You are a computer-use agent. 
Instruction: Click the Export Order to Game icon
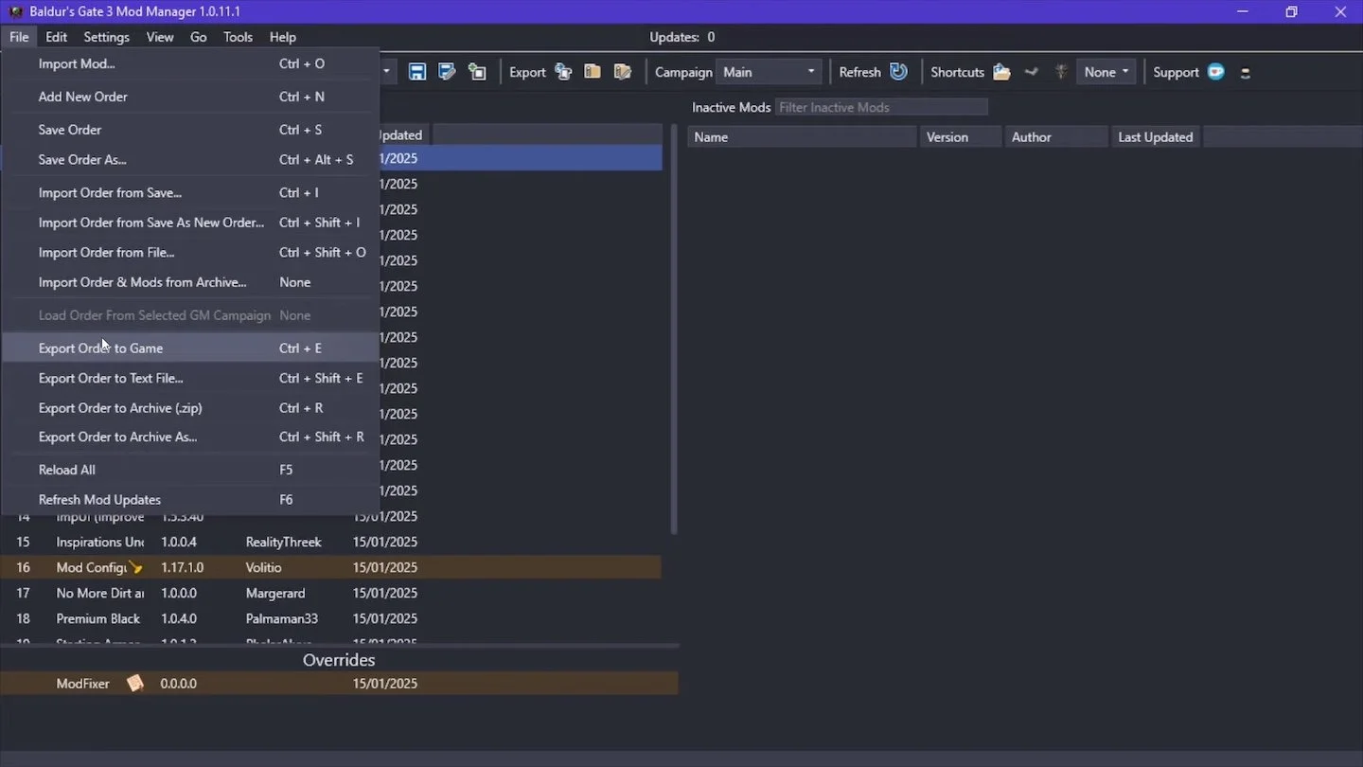(x=563, y=72)
